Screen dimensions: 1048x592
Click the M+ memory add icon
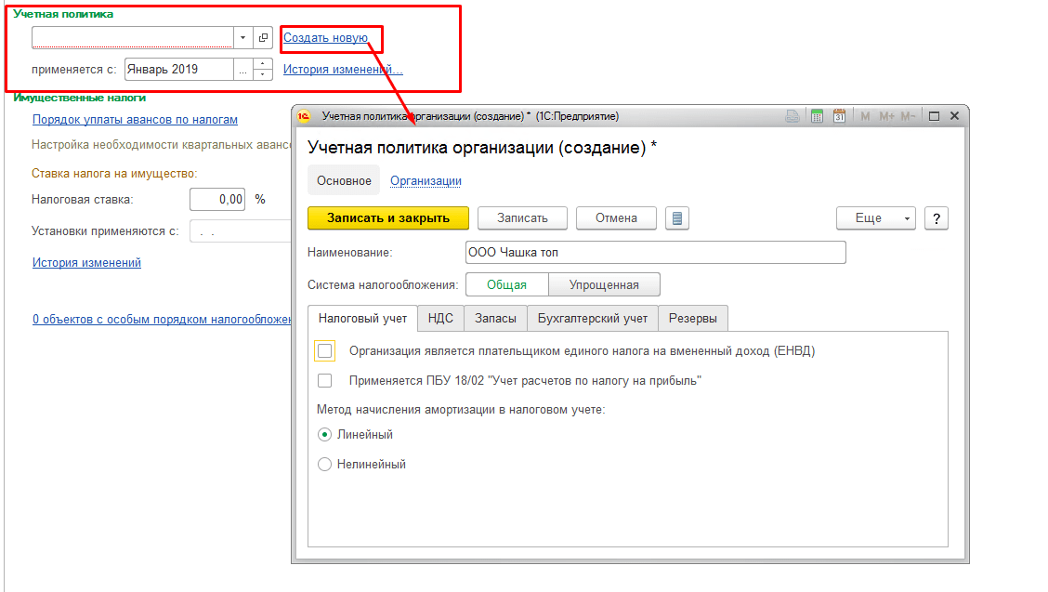pyautogui.click(x=886, y=116)
